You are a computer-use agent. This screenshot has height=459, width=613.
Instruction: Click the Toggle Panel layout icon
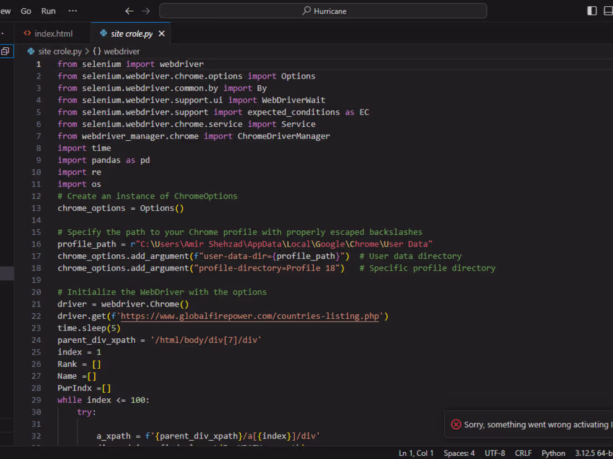point(608,10)
